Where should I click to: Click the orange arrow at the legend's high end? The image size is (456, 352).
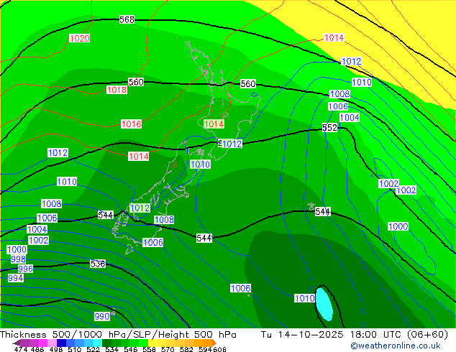[x=214, y=343]
